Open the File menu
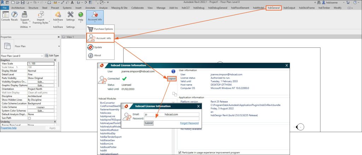Screen dimensions: 362x155 (x=4, y=8)
